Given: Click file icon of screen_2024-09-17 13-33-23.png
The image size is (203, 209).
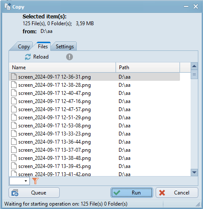Looking at the screenshot, I should pos(14,134).
